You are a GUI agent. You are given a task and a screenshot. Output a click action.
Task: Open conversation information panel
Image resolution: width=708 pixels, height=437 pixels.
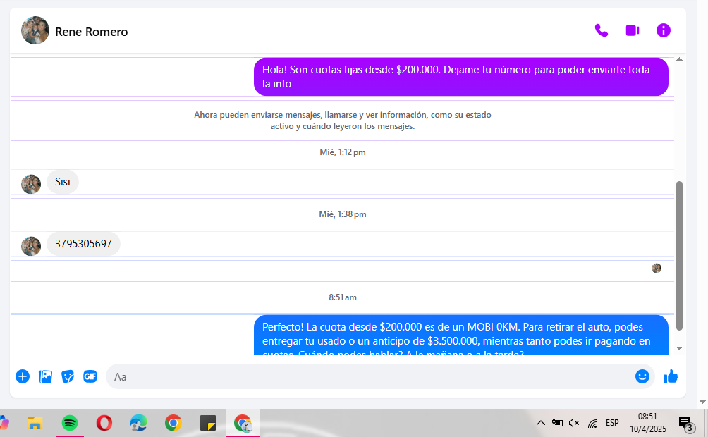click(x=663, y=30)
